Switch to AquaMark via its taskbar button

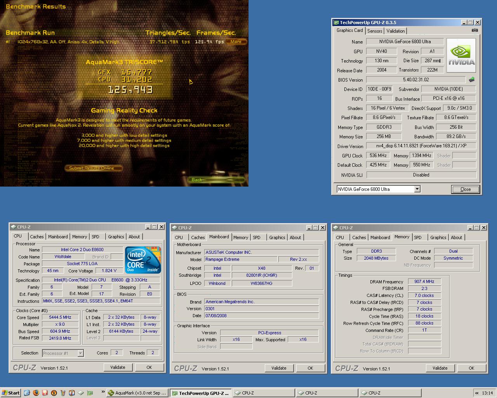point(137,393)
